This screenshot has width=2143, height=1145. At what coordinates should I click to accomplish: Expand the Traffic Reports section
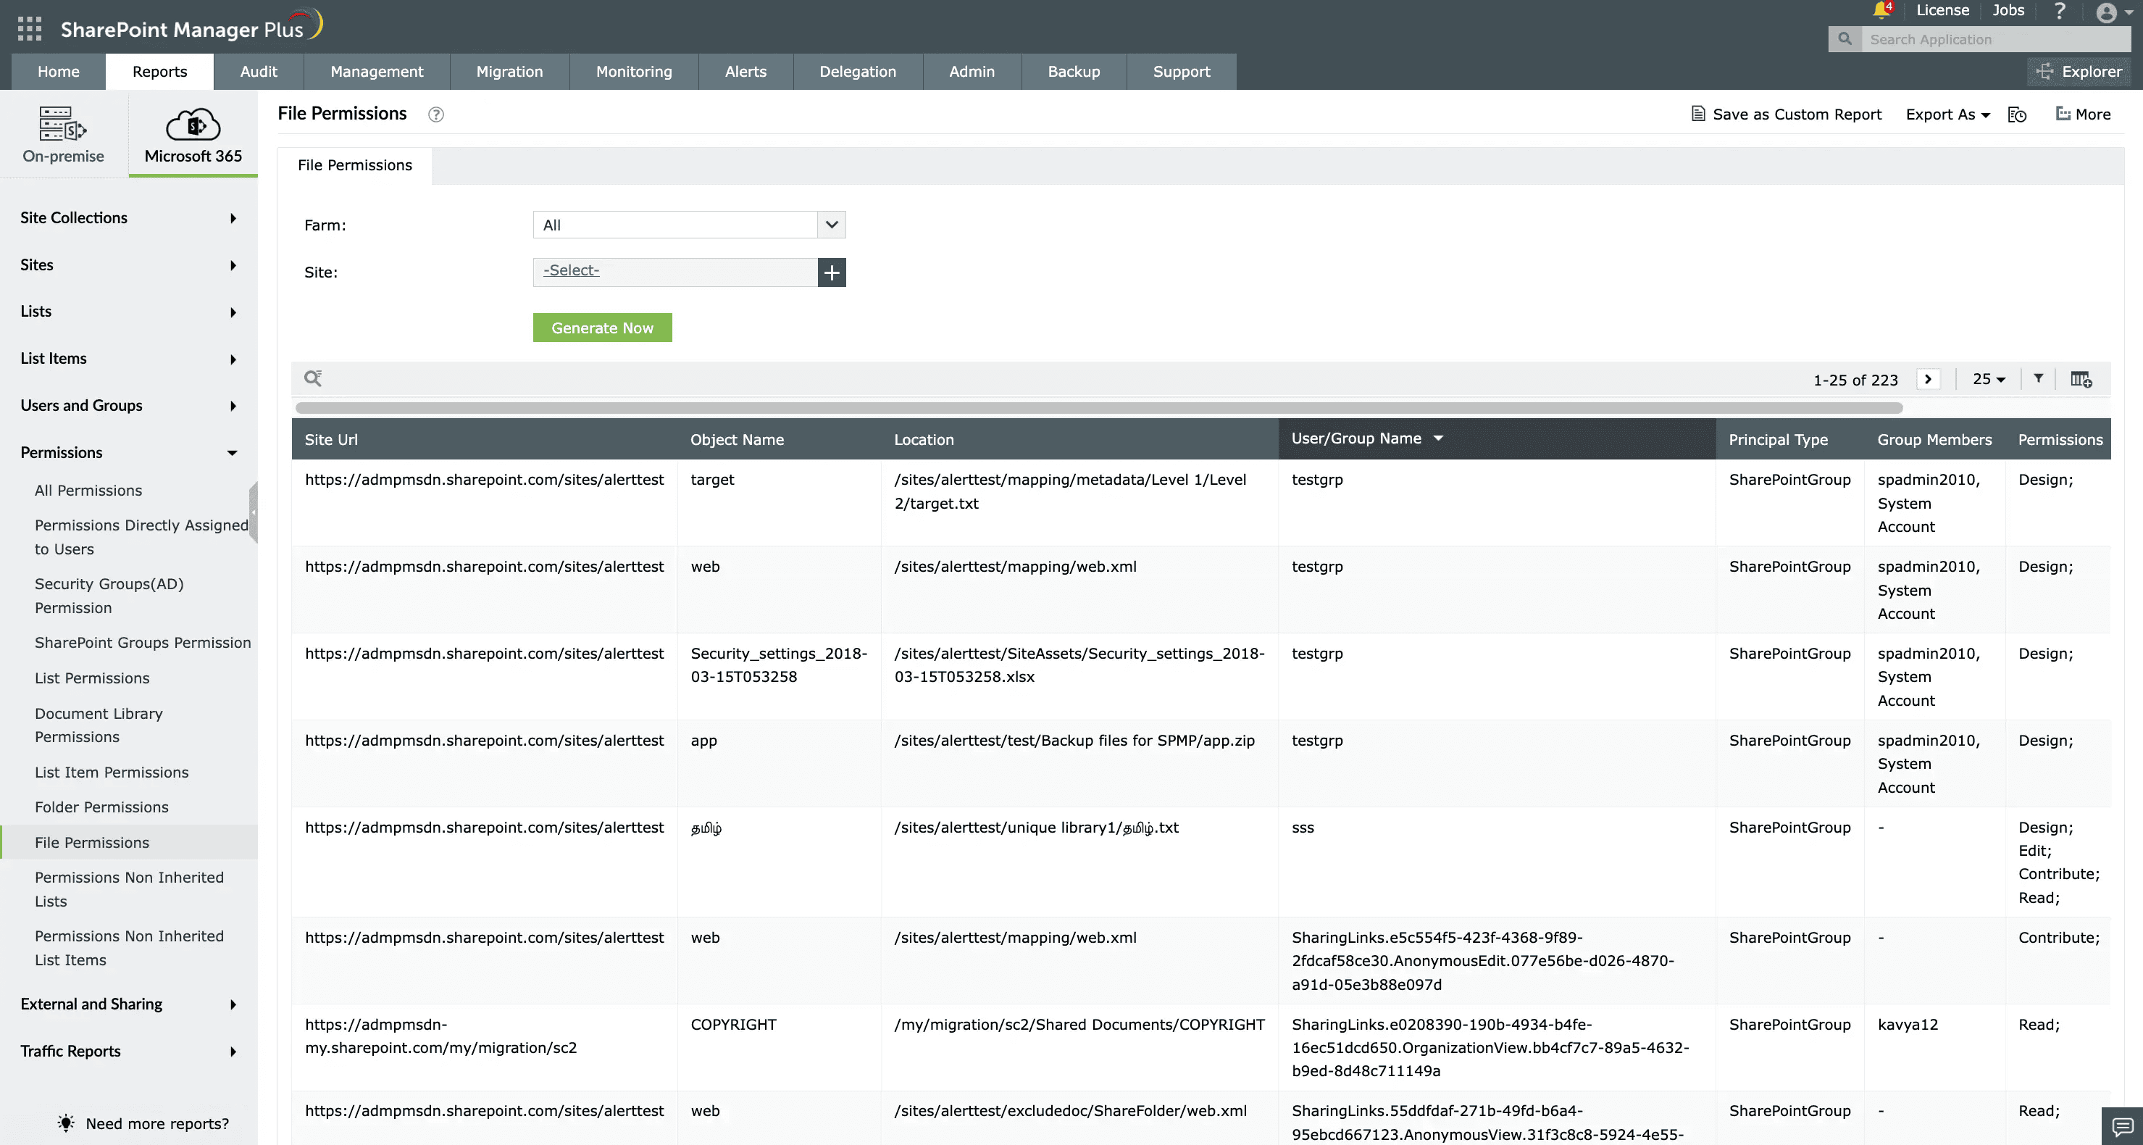pyautogui.click(x=129, y=1051)
